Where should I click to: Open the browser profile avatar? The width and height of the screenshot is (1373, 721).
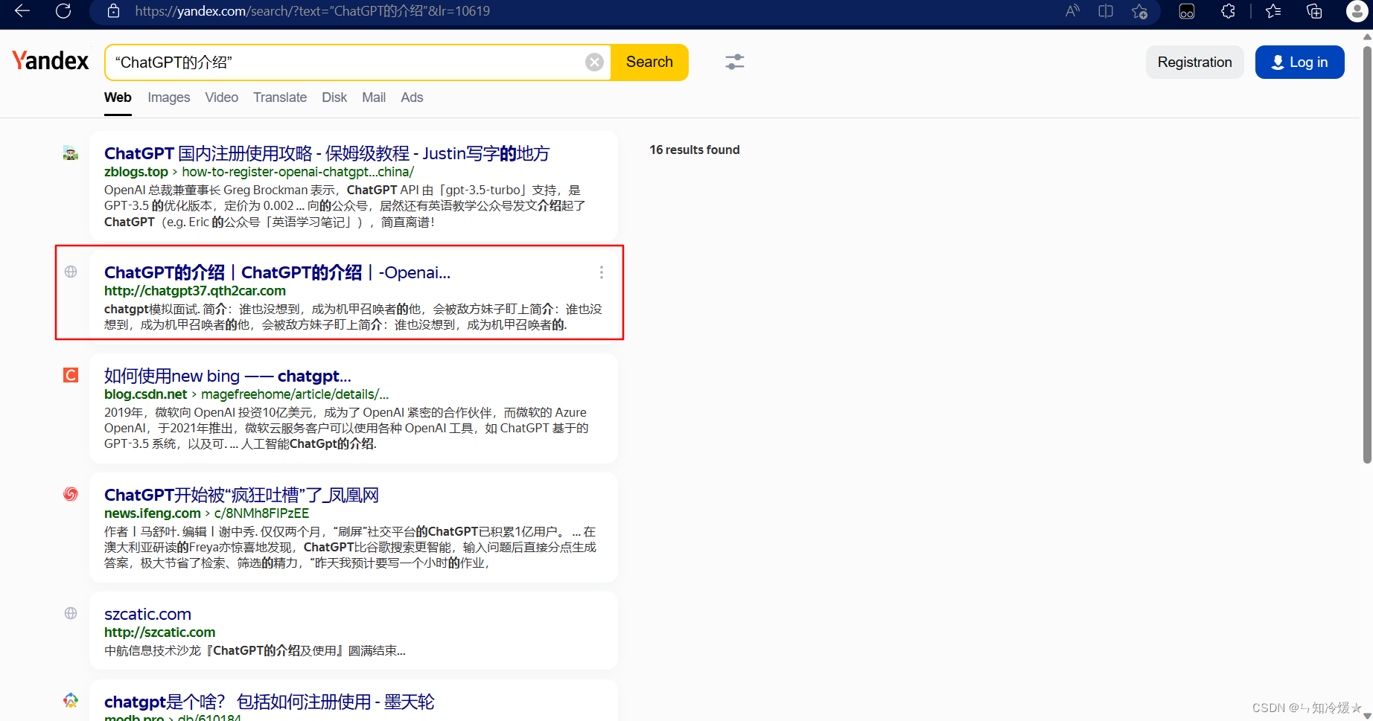pyautogui.click(x=1357, y=11)
